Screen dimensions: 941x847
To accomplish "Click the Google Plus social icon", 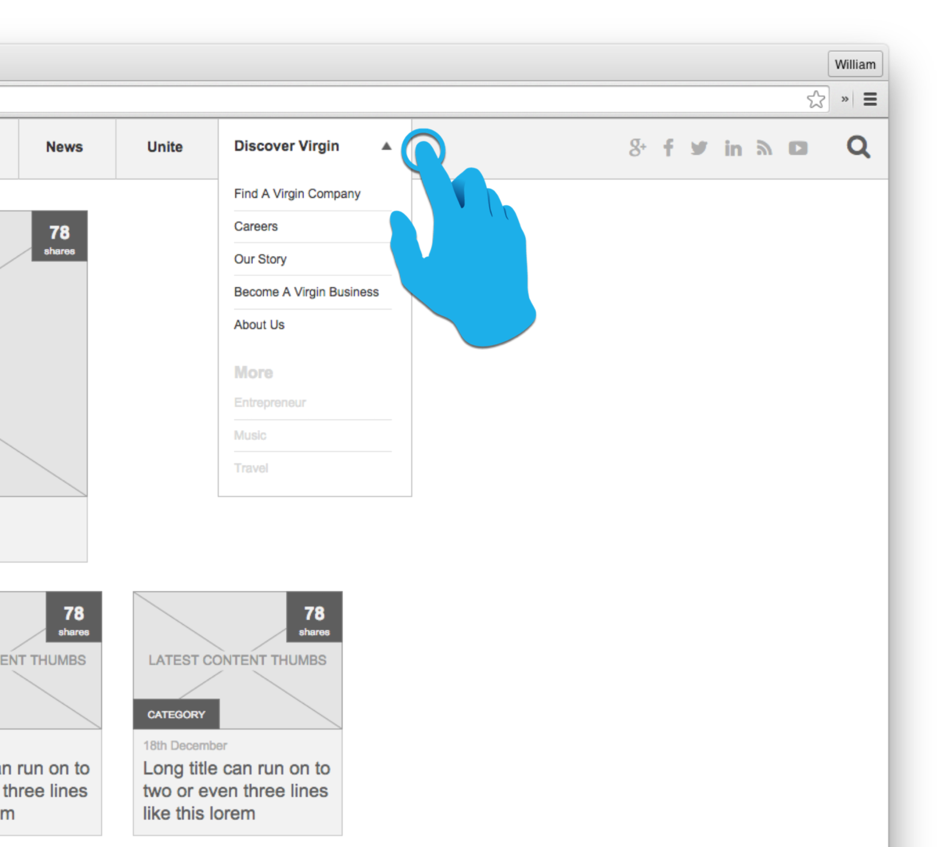I will pyautogui.click(x=637, y=147).
